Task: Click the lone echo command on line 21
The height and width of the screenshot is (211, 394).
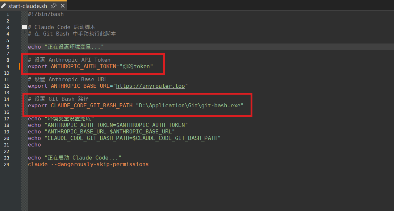Action: pyautogui.click(x=34, y=145)
